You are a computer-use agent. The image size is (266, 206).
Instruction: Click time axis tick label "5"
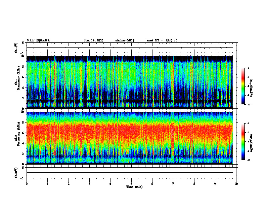[x=131, y=184]
